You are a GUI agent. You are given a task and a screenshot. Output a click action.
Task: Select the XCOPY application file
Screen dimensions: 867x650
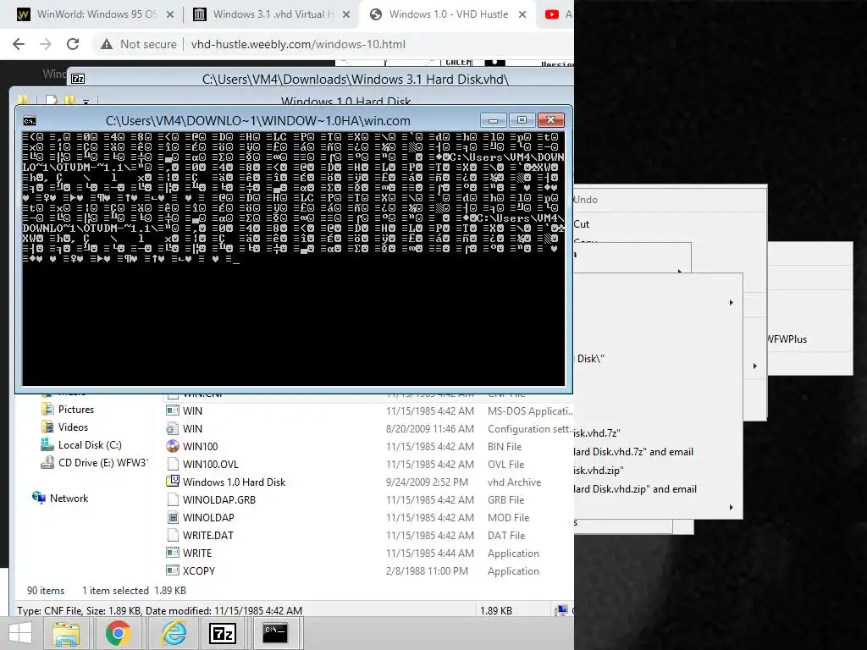[198, 570]
